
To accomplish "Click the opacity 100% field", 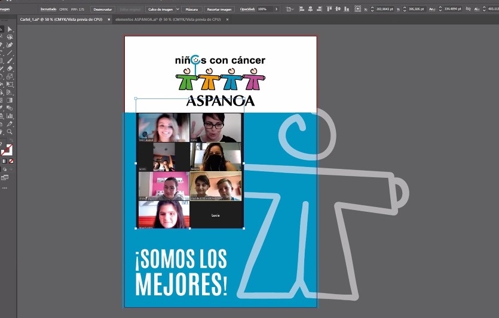I will 265,9.
